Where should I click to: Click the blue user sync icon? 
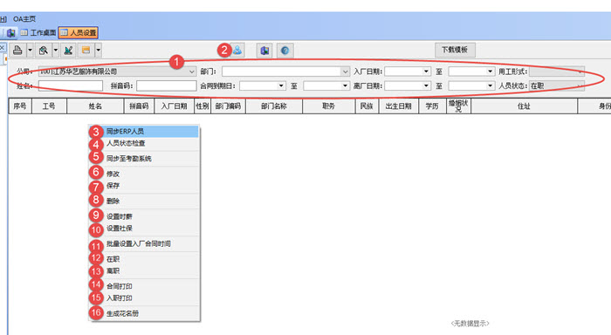coord(237,50)
